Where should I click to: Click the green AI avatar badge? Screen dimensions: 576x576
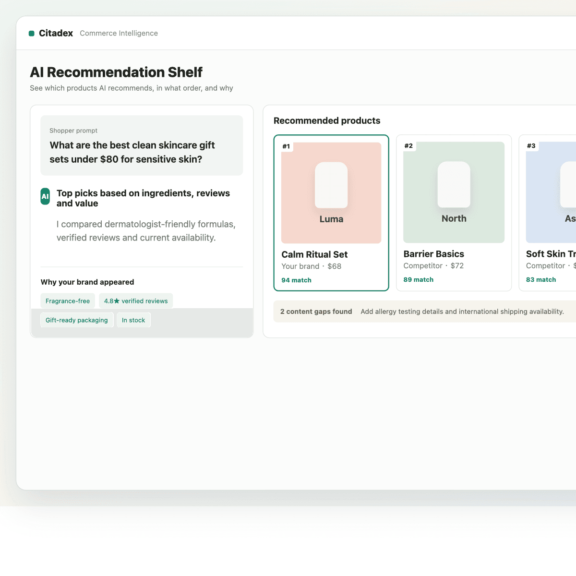45,196
